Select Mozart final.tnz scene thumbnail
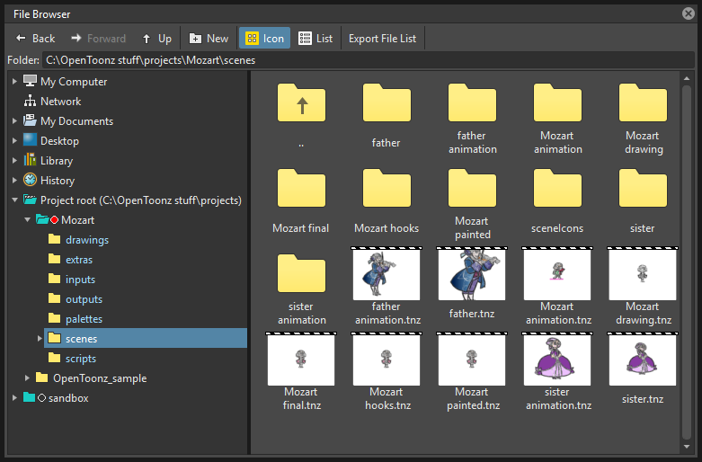The height and width of the screenshot is (462, 702). [301, 359]
